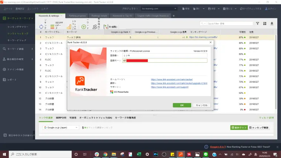Image resolution: width=281 pixels, height=158 pixels.
Task: Click the check rankings refresh icon
Action: [x=42, y=27]
